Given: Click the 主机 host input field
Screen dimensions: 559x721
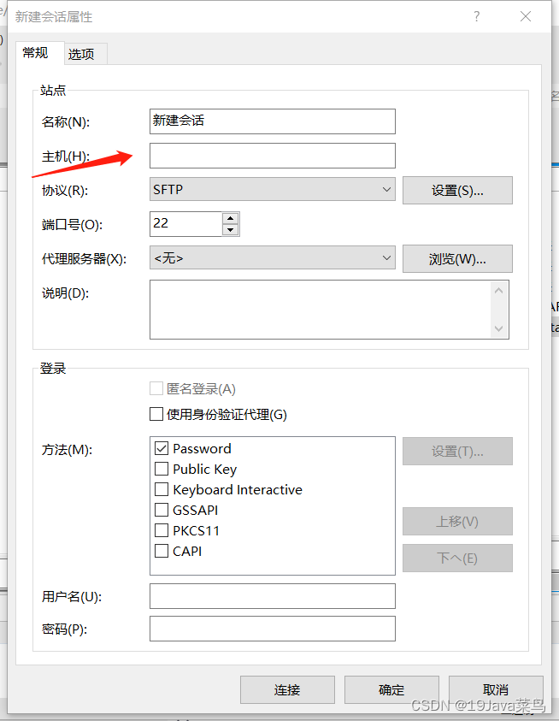Looking at the screenshot, I should point(272,156).
